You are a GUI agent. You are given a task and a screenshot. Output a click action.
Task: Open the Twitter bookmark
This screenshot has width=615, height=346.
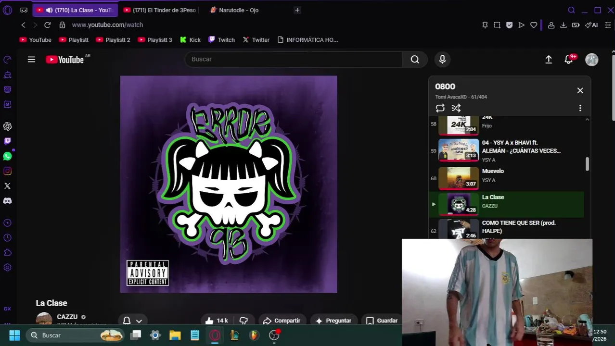(256, 40)
